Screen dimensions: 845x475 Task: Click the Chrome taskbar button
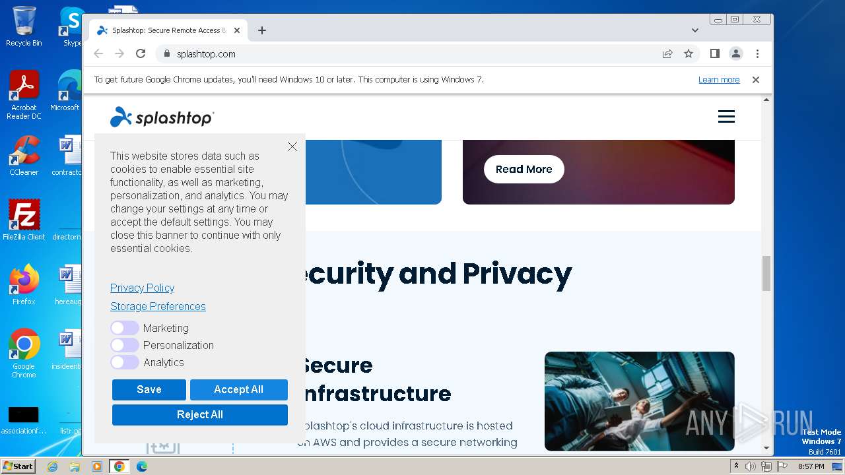pyautogui.click(x=119, y=466)
